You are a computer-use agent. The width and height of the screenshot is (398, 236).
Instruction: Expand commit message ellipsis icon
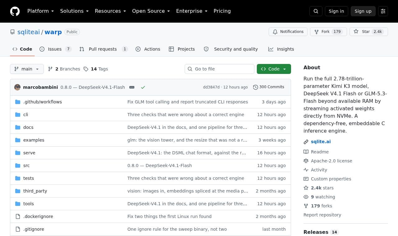point(132,87)
